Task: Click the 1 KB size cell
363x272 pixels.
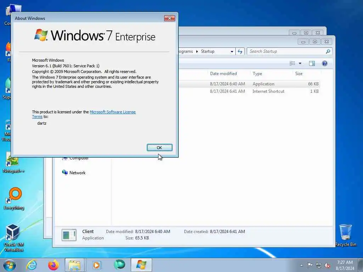Action: 314,91
